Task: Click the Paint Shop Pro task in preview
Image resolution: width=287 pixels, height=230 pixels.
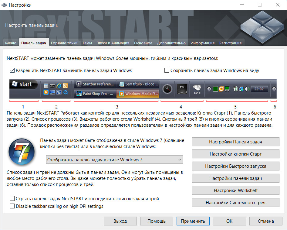Action: (x=95, y=94)
